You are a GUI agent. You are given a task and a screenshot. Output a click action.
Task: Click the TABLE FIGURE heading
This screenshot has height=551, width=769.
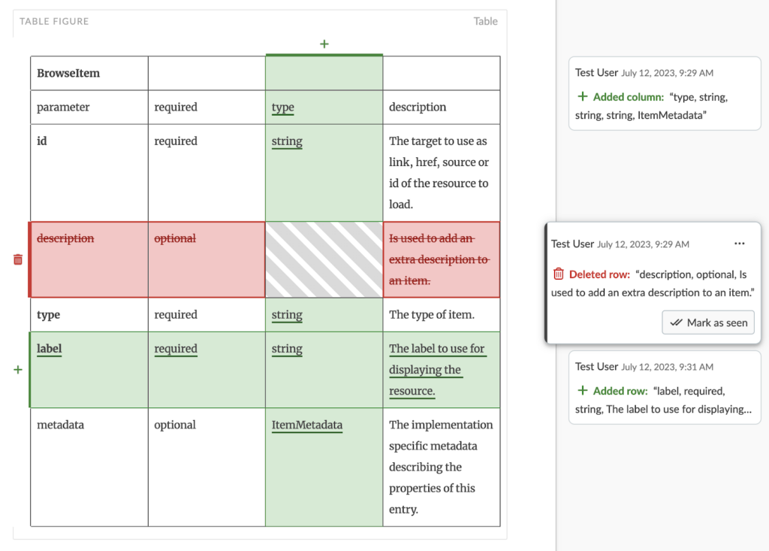[x=54, y=21]
